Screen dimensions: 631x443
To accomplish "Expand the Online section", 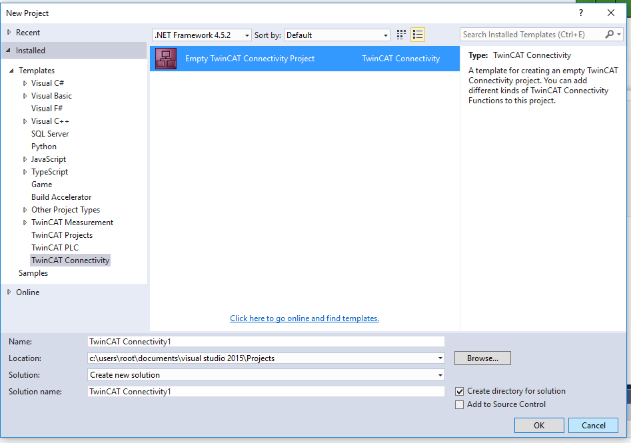I will 9,292.
